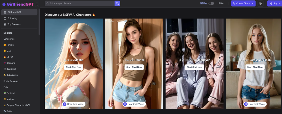Image resolution: width=282 pixels, height=114 pixels.
Task: Click the voice waveform icon on Rachel card
Action: (x=125, y=104)
